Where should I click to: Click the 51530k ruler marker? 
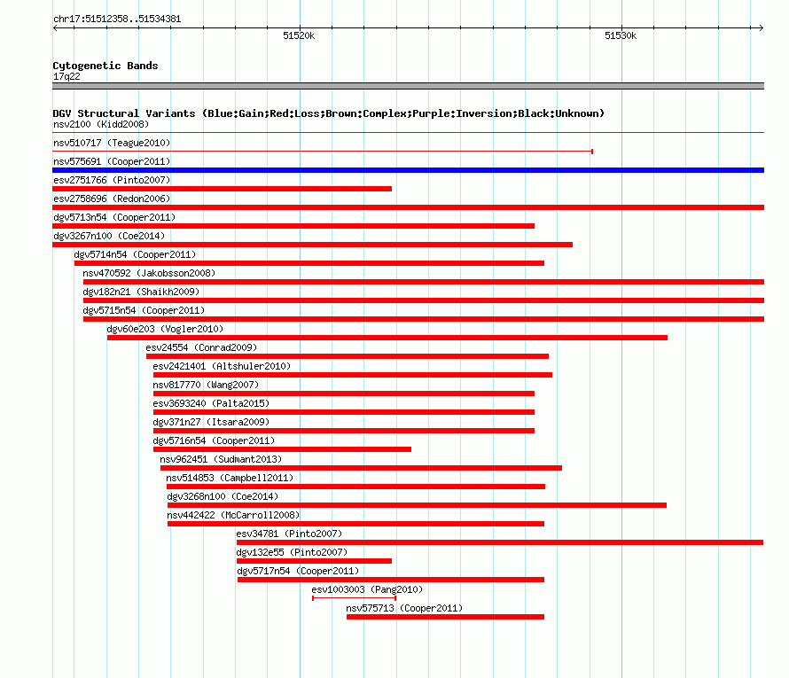click(621, 35)
